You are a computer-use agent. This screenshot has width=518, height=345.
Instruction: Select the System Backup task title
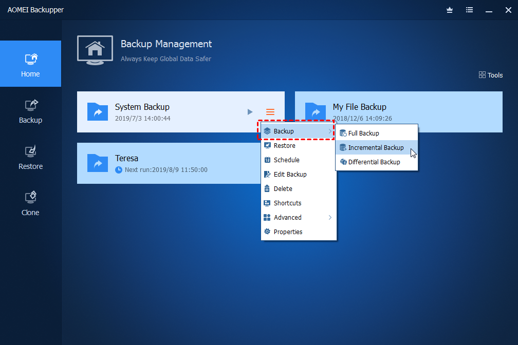click(142, 107)
